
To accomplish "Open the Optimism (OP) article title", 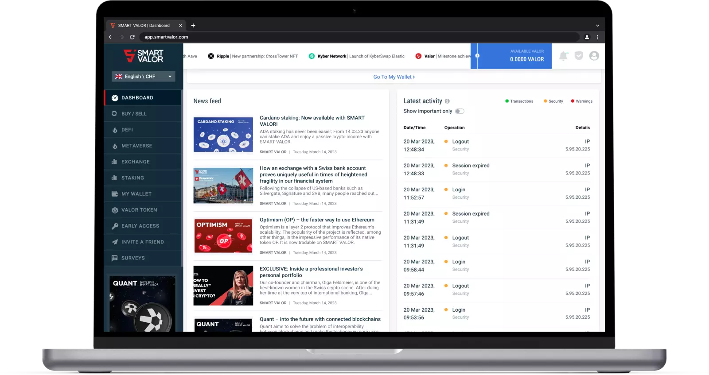I will click(x=317, y=220).
